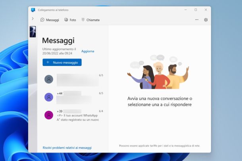Close the Collegamento al telefono window
Viewport: 242px width, 161px height.
tap(206, 10)
